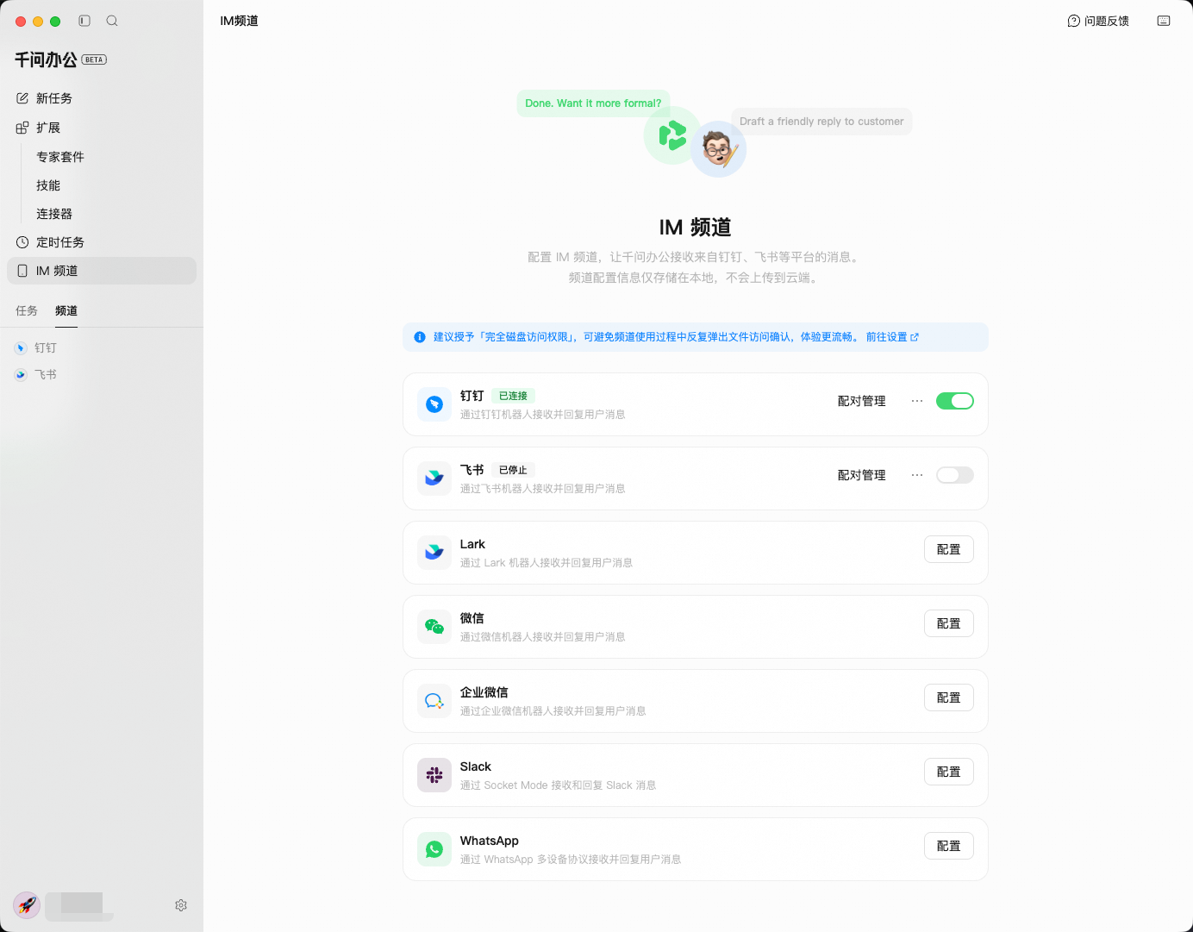
Task: Select IM 频道 in the sidebar
Action: coord(102,271)
